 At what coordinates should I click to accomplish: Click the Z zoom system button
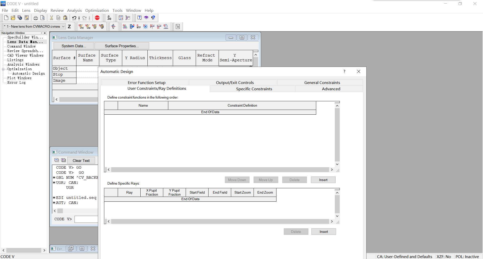pos(69,26)
